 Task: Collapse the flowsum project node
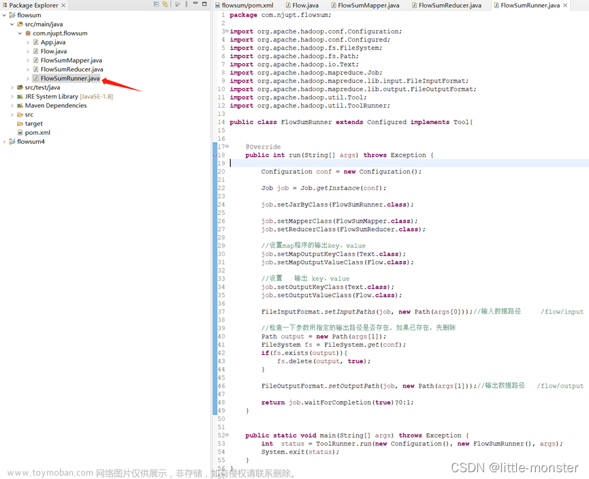click(4, 15)
